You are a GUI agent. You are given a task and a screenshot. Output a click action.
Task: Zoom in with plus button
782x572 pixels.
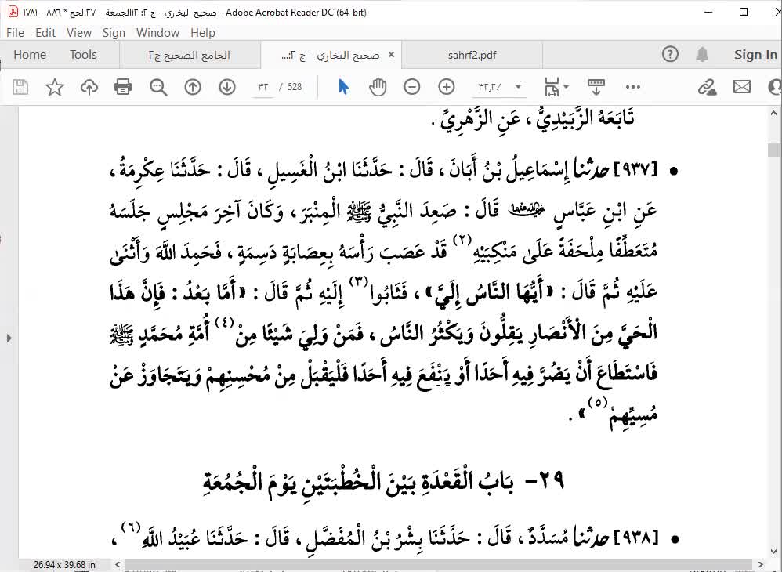(447, 87)
